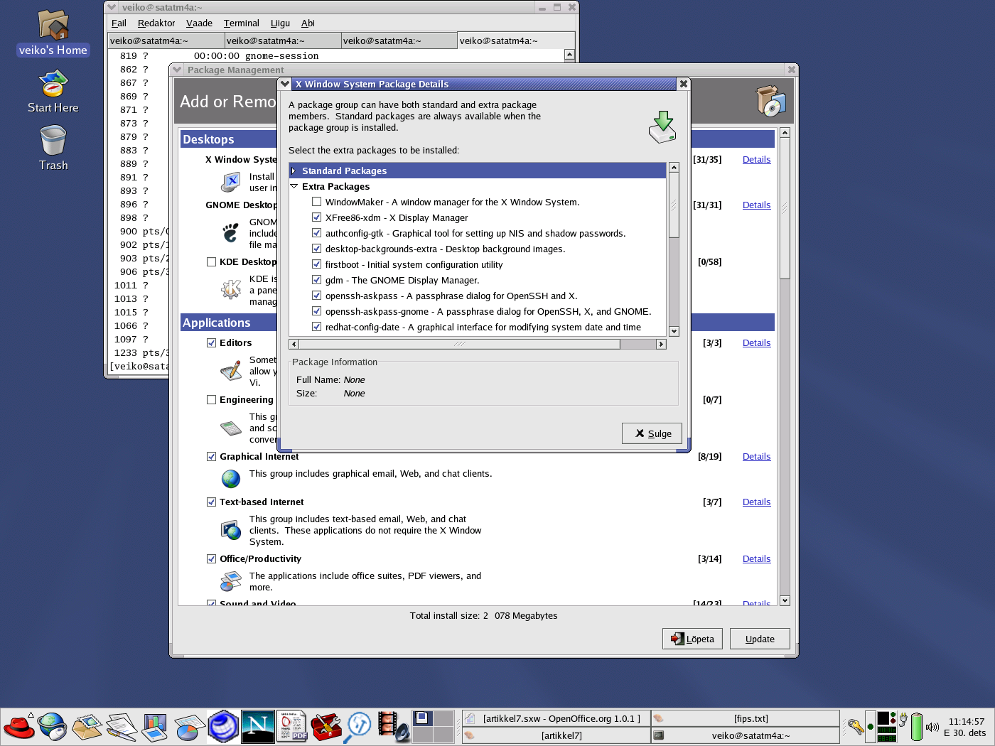995x746 pixels.
Task: Launch the web browser globe-and-mouse icon
Action: pyautogui.click(x=53, y=727)
